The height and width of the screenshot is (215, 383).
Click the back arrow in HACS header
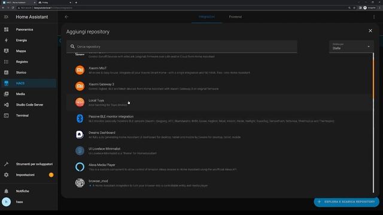[x=66, y=17]
